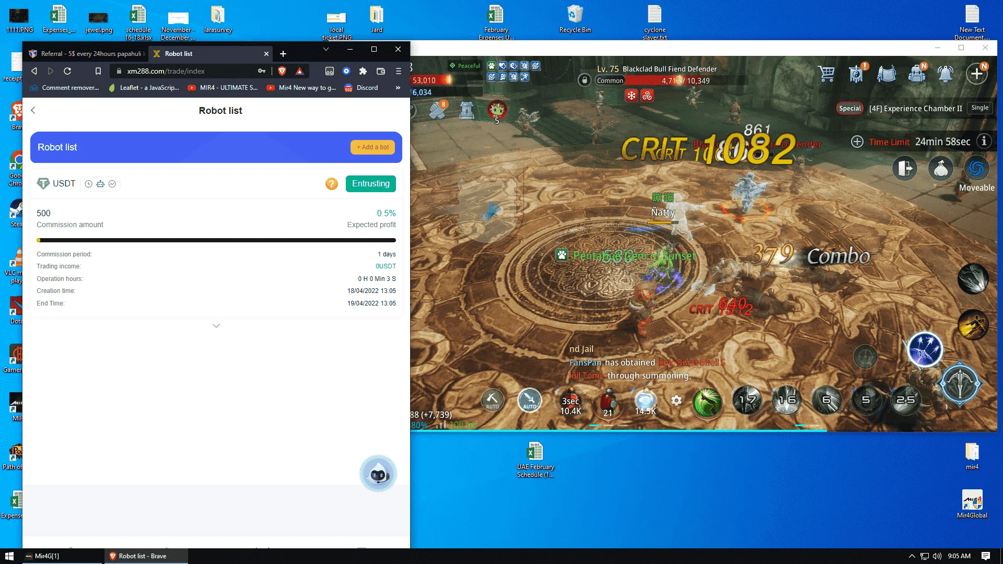Click the saved password key icon
Image resolution: width=1003 pixels, height=564 pixels.
click(262, 71)
